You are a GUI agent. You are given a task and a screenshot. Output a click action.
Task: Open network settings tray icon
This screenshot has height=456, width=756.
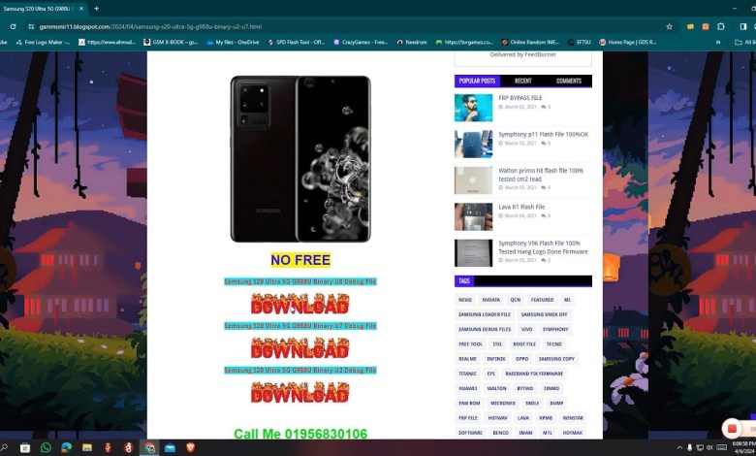[x=700, y=447]
